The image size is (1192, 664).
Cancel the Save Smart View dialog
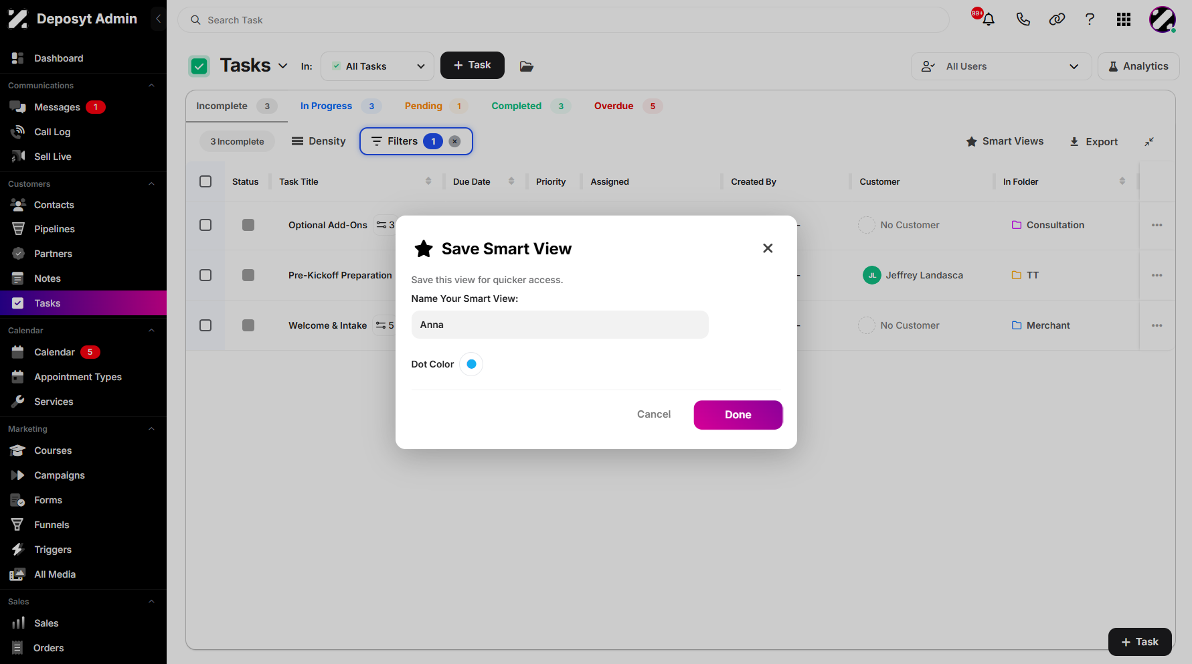point(654,414)
